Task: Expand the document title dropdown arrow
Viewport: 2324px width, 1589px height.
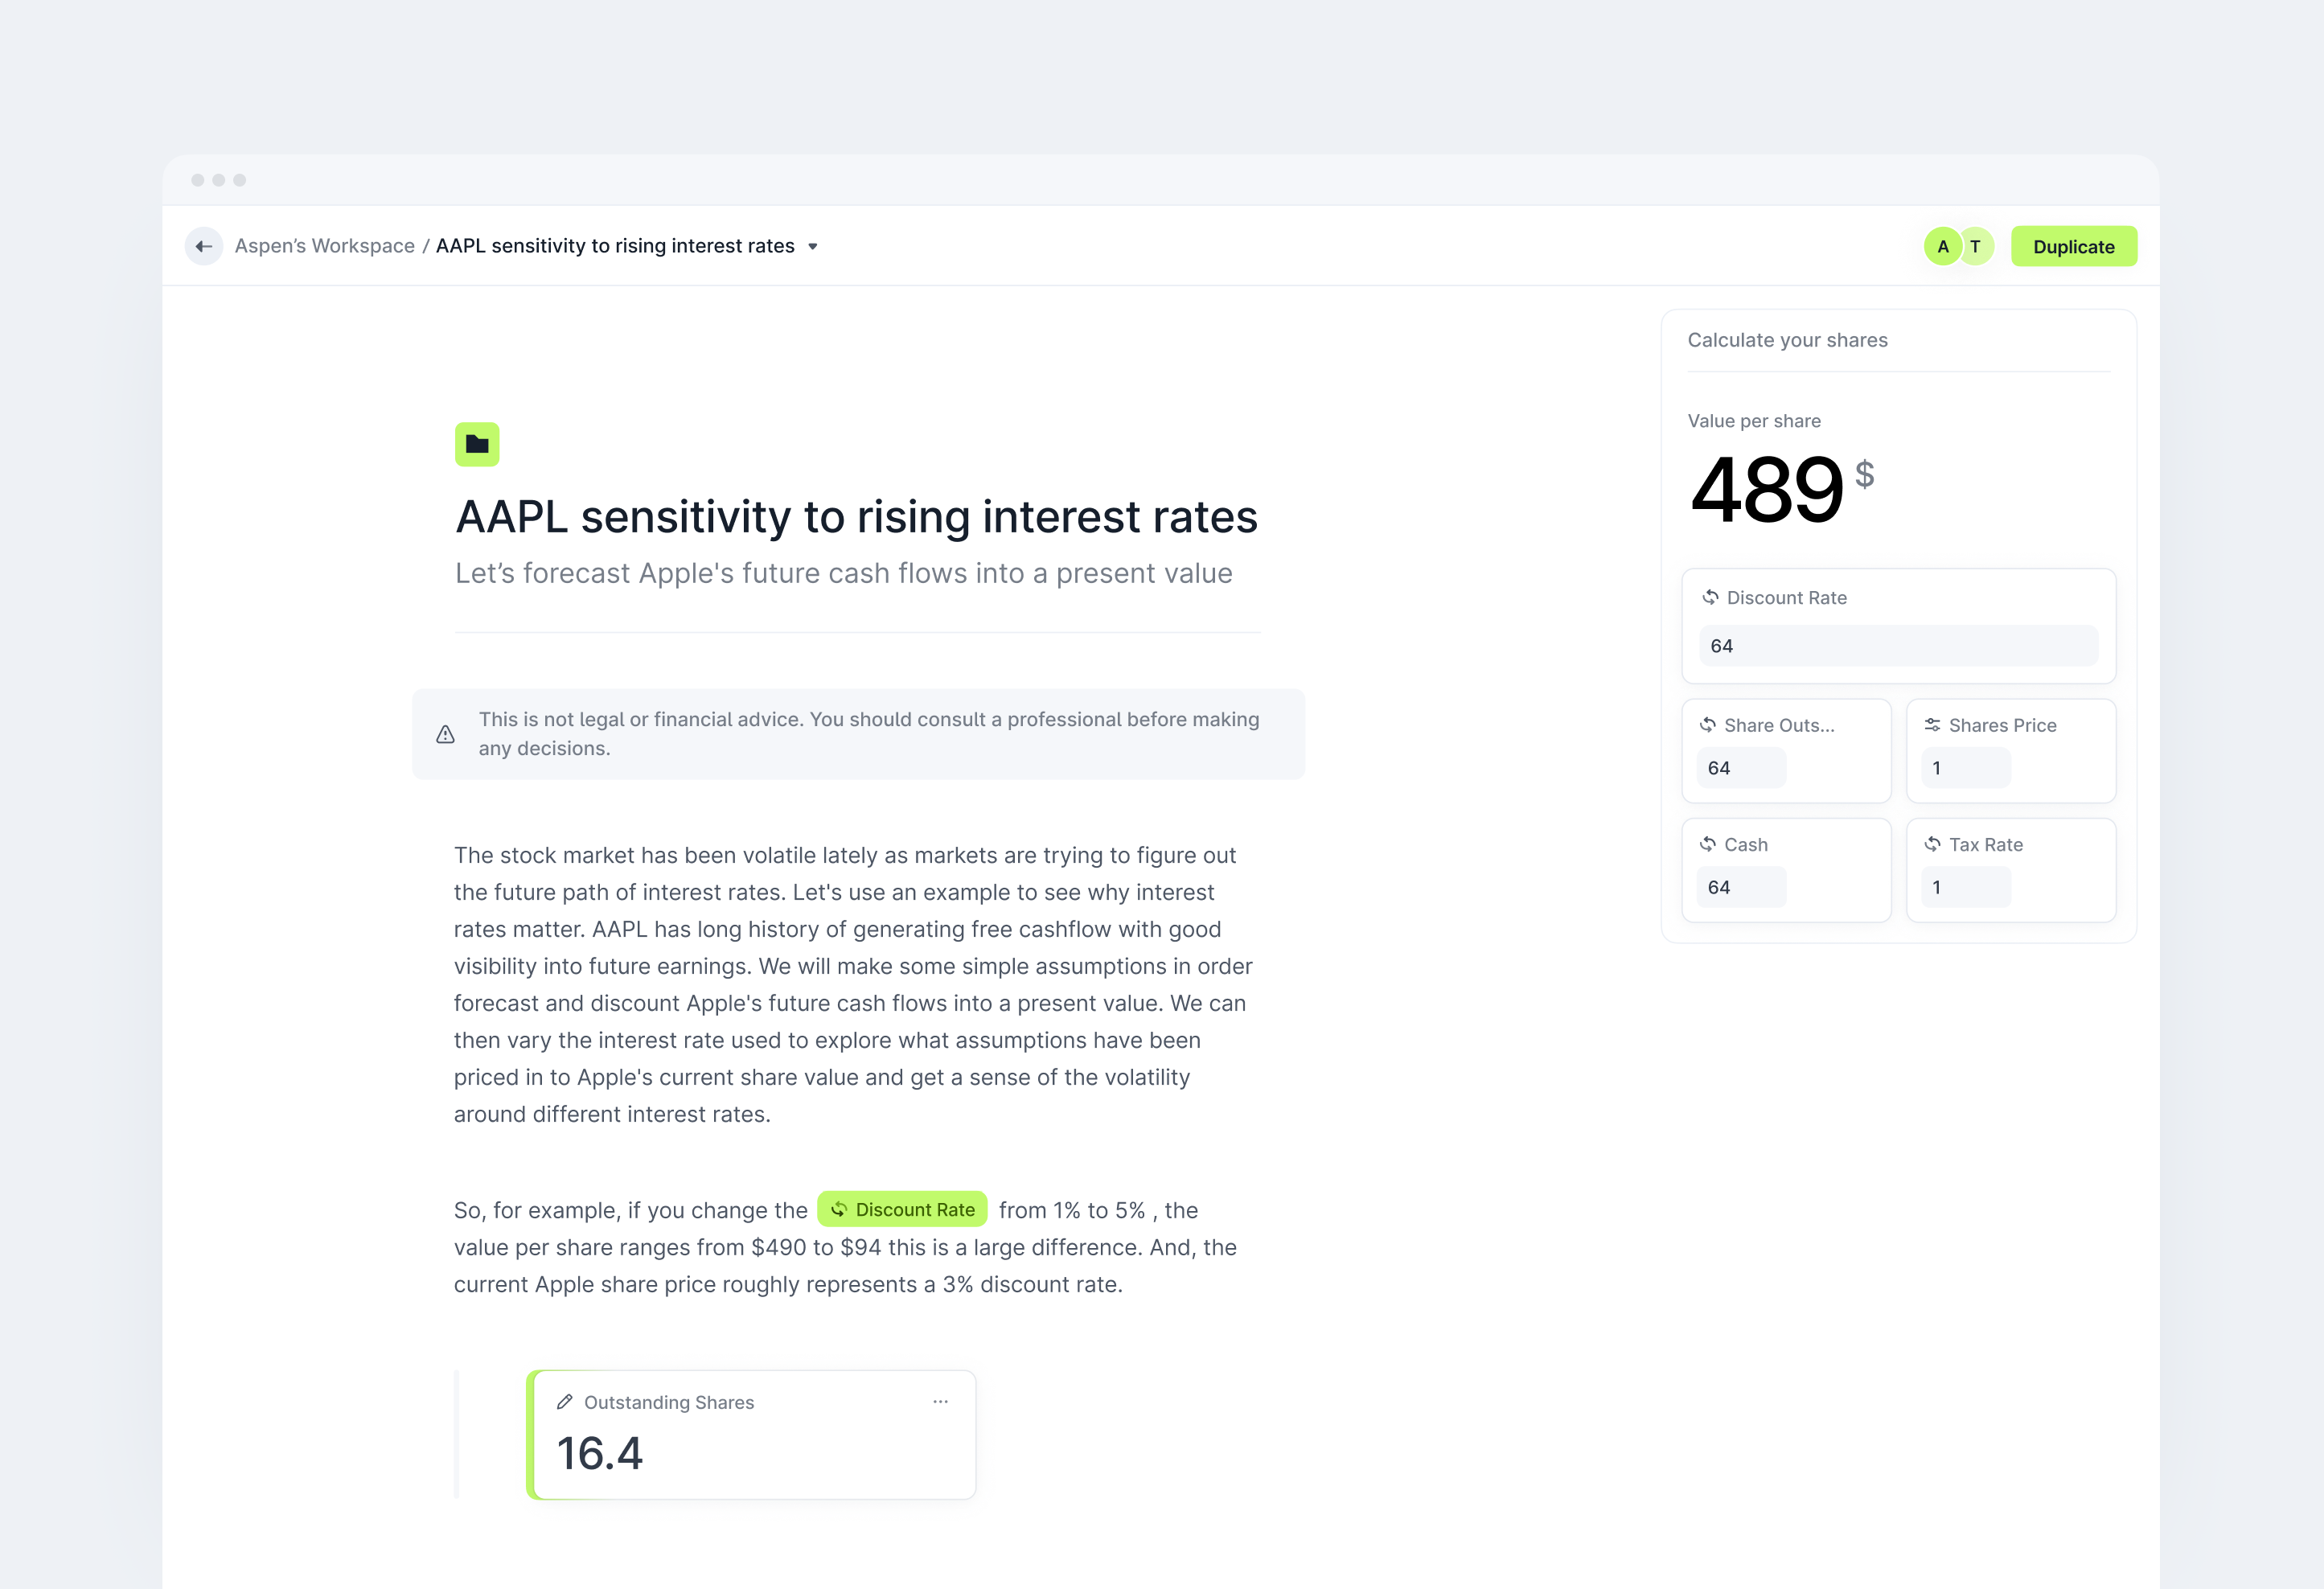Action: 813,246
